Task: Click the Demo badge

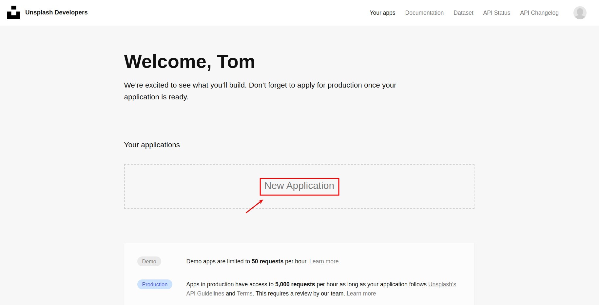Action: coord(149,261)
